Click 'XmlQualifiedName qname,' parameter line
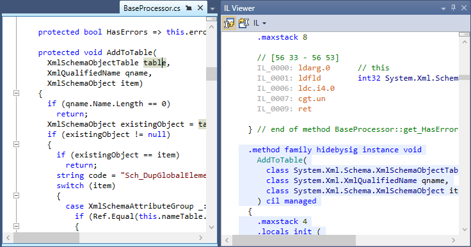The height and width of the screenshot is (247, 471). point(99,73)
